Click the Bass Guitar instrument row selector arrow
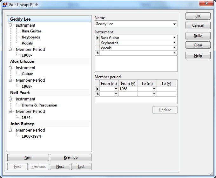 [x=98, y=38]
